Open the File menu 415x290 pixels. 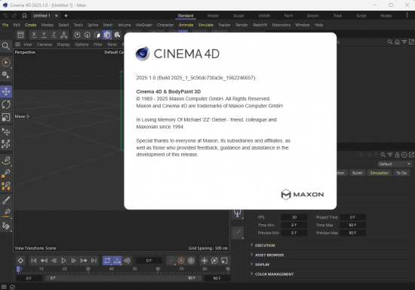pos(5,25)
